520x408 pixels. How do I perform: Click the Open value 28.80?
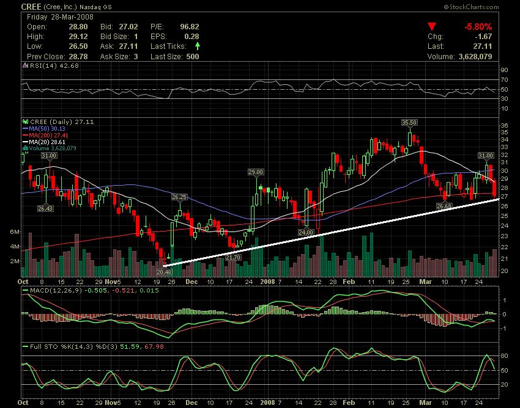[x=78, y=27]
